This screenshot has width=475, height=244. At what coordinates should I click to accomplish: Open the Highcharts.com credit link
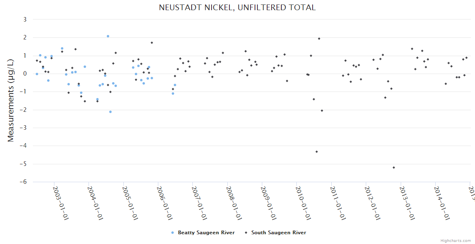pos(456,241)
